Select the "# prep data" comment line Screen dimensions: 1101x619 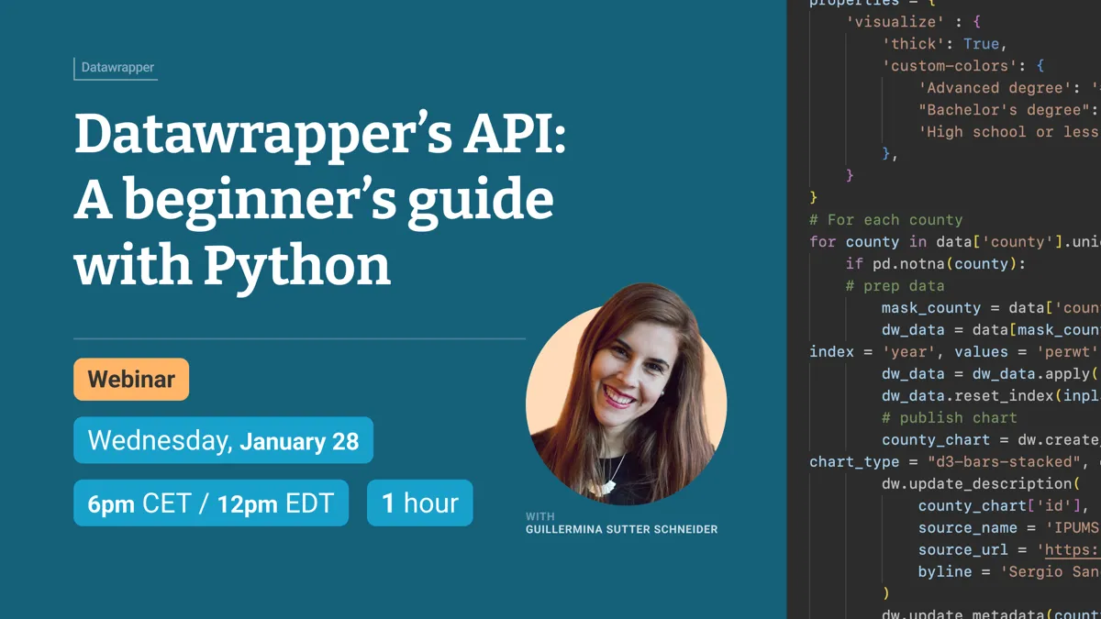pyautogui.click(x=895, y=286)
